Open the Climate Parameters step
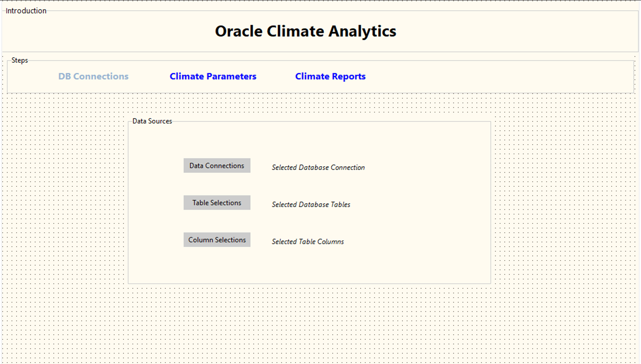641x364 pixels. pyautogui.click(x=213, y=76)
